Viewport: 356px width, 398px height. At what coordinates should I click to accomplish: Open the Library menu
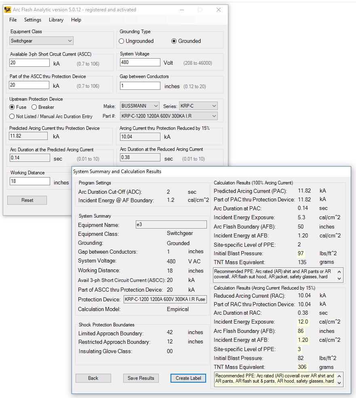pos(56,20)
